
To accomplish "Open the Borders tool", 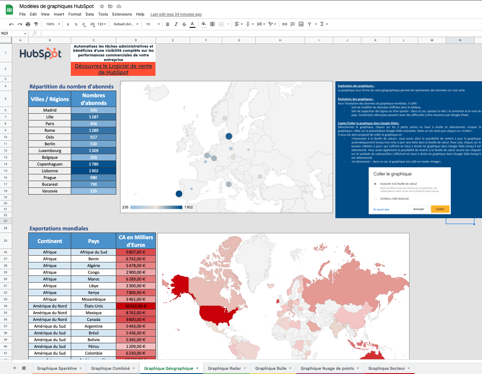I will [212, 24].
